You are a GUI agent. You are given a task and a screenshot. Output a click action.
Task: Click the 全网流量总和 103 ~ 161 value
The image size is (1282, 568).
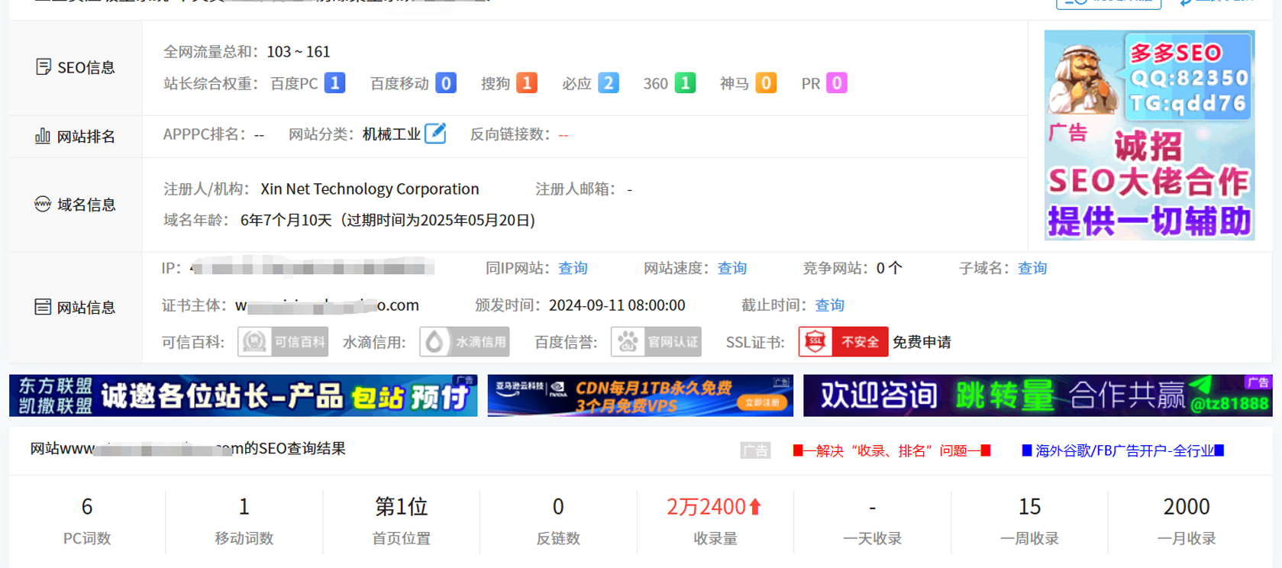[x=299, y=52]
